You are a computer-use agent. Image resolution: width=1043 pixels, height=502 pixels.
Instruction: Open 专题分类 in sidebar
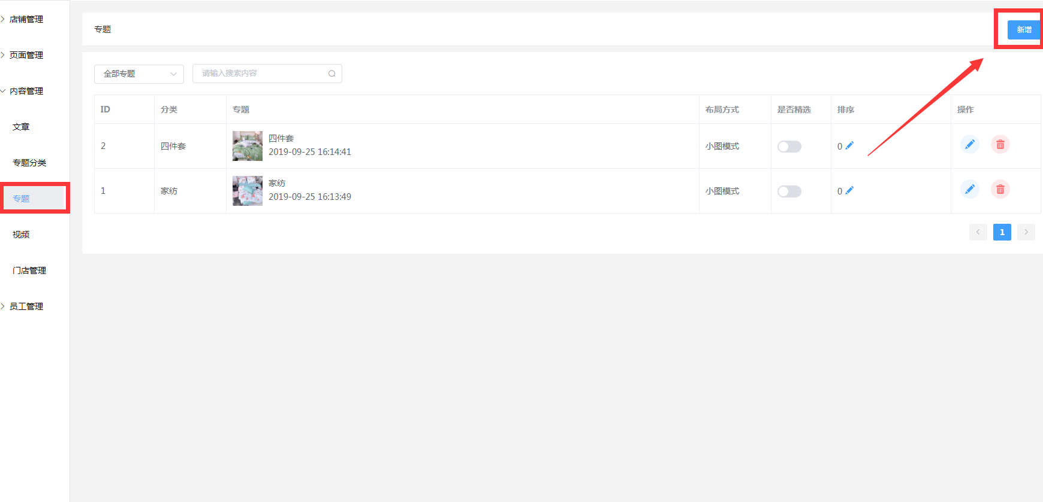click(29, 163)
